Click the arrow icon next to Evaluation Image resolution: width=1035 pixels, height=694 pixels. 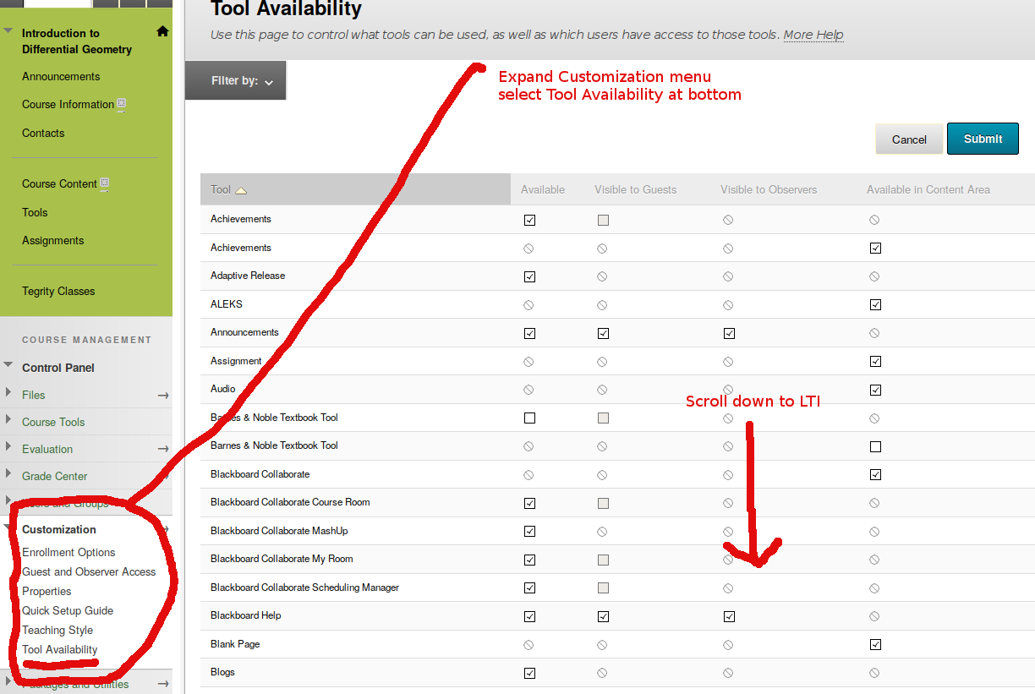tap(162, 450)
